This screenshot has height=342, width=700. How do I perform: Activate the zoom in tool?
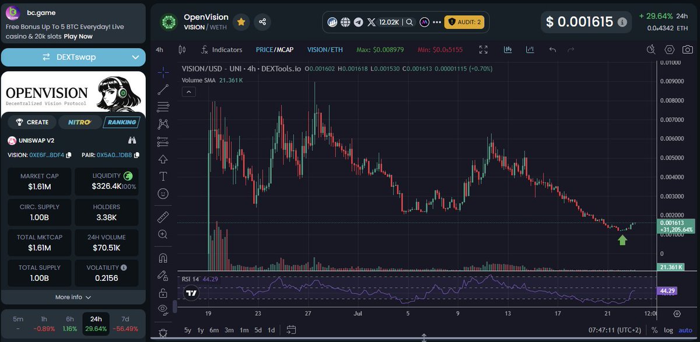(x=163, y=234)
